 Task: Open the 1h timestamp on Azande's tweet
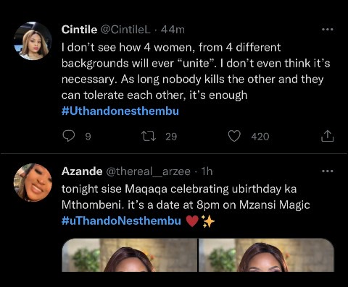[x=207, y=171]
